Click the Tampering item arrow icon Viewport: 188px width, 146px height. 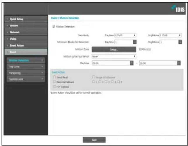[42, 73]
